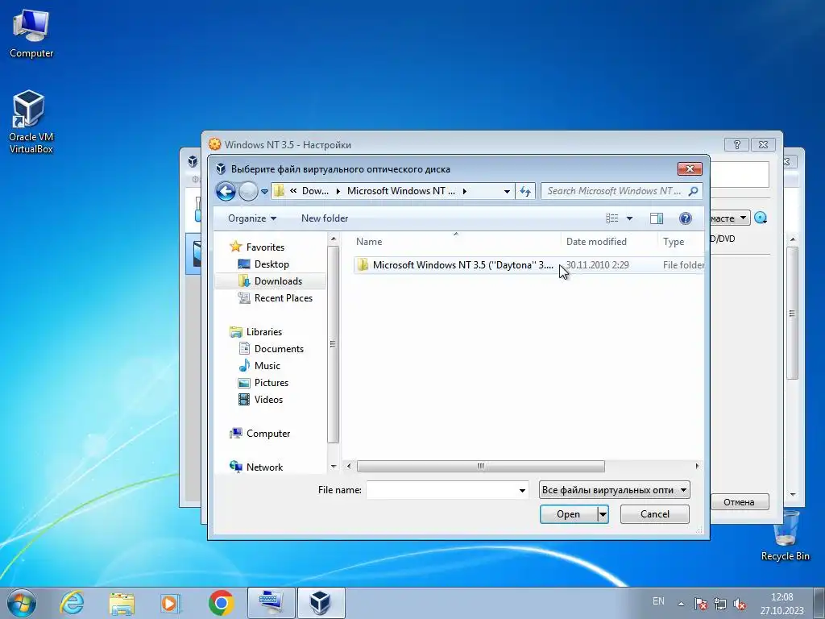Open help with the question mark icon

click(685, 218)
